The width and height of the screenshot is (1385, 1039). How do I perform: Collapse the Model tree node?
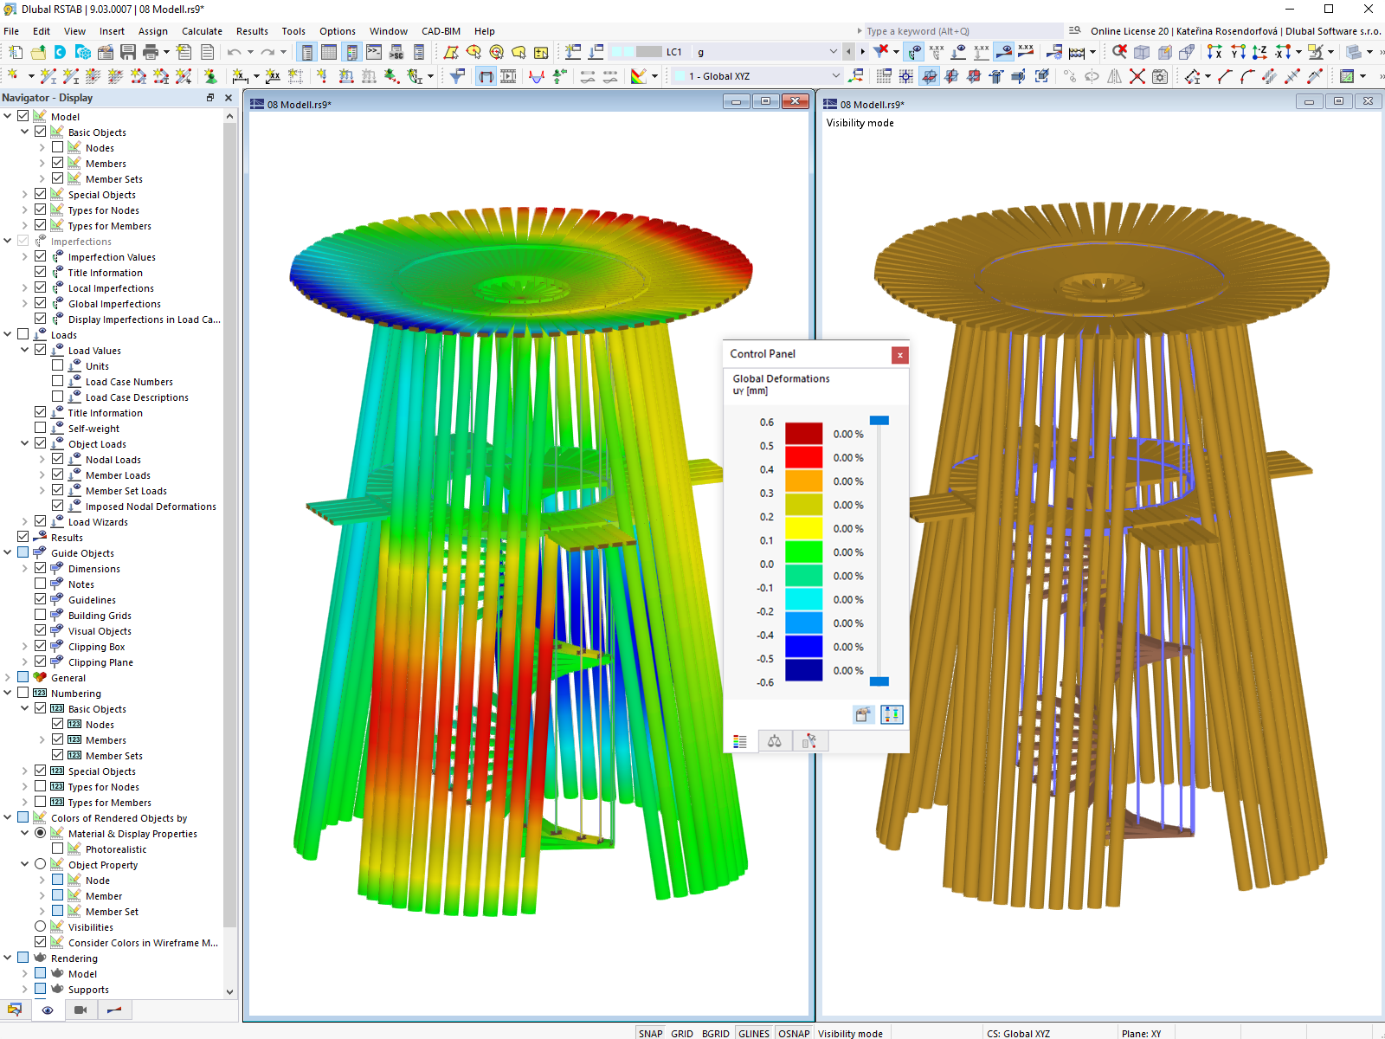[8, 116]
